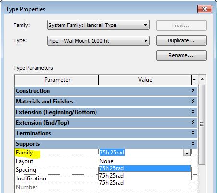Click the Duplicate... button
Image resolution: width=217 pixels, height=193 pixels.
[x=181, y=40]
